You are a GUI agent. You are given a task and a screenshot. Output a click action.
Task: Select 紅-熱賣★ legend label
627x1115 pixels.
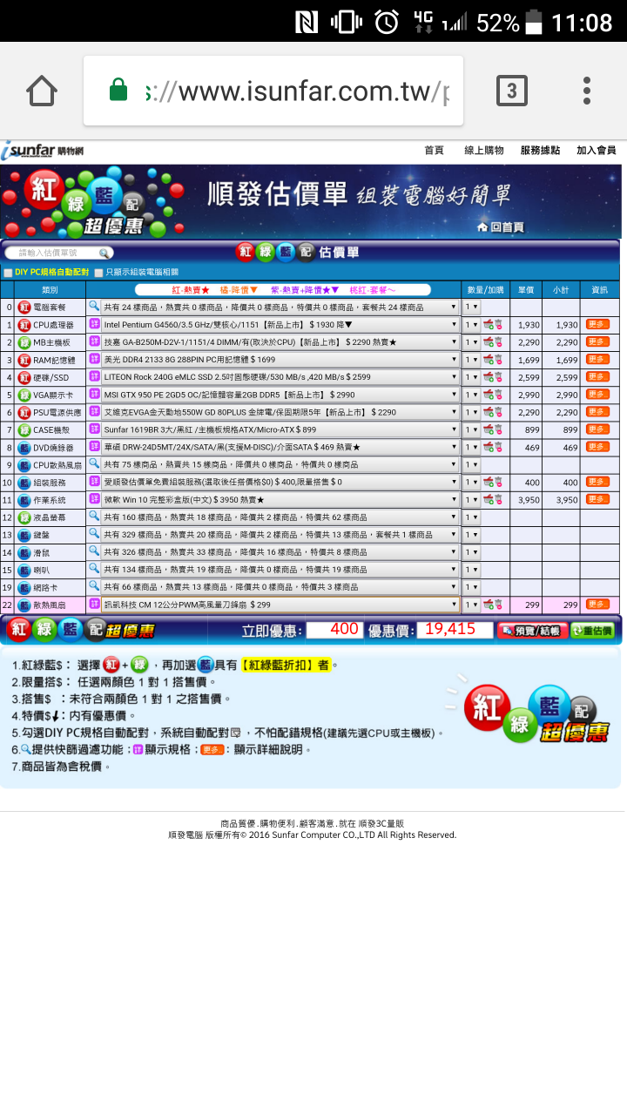coord(190,289)
